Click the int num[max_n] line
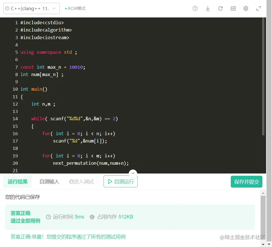This screenshot has width=272, height=247. (x=42, y=74)
